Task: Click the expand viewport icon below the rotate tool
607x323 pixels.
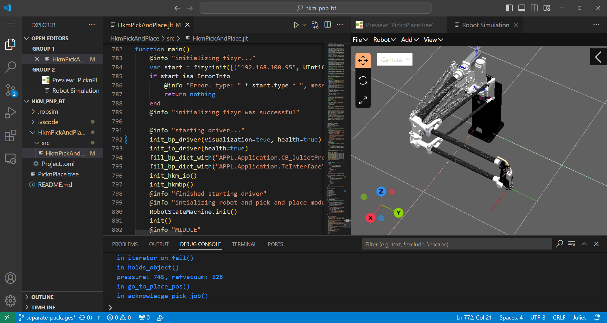Action: pos(363,100)
